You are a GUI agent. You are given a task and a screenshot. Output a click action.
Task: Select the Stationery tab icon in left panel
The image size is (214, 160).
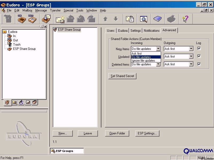coord(28,102)
